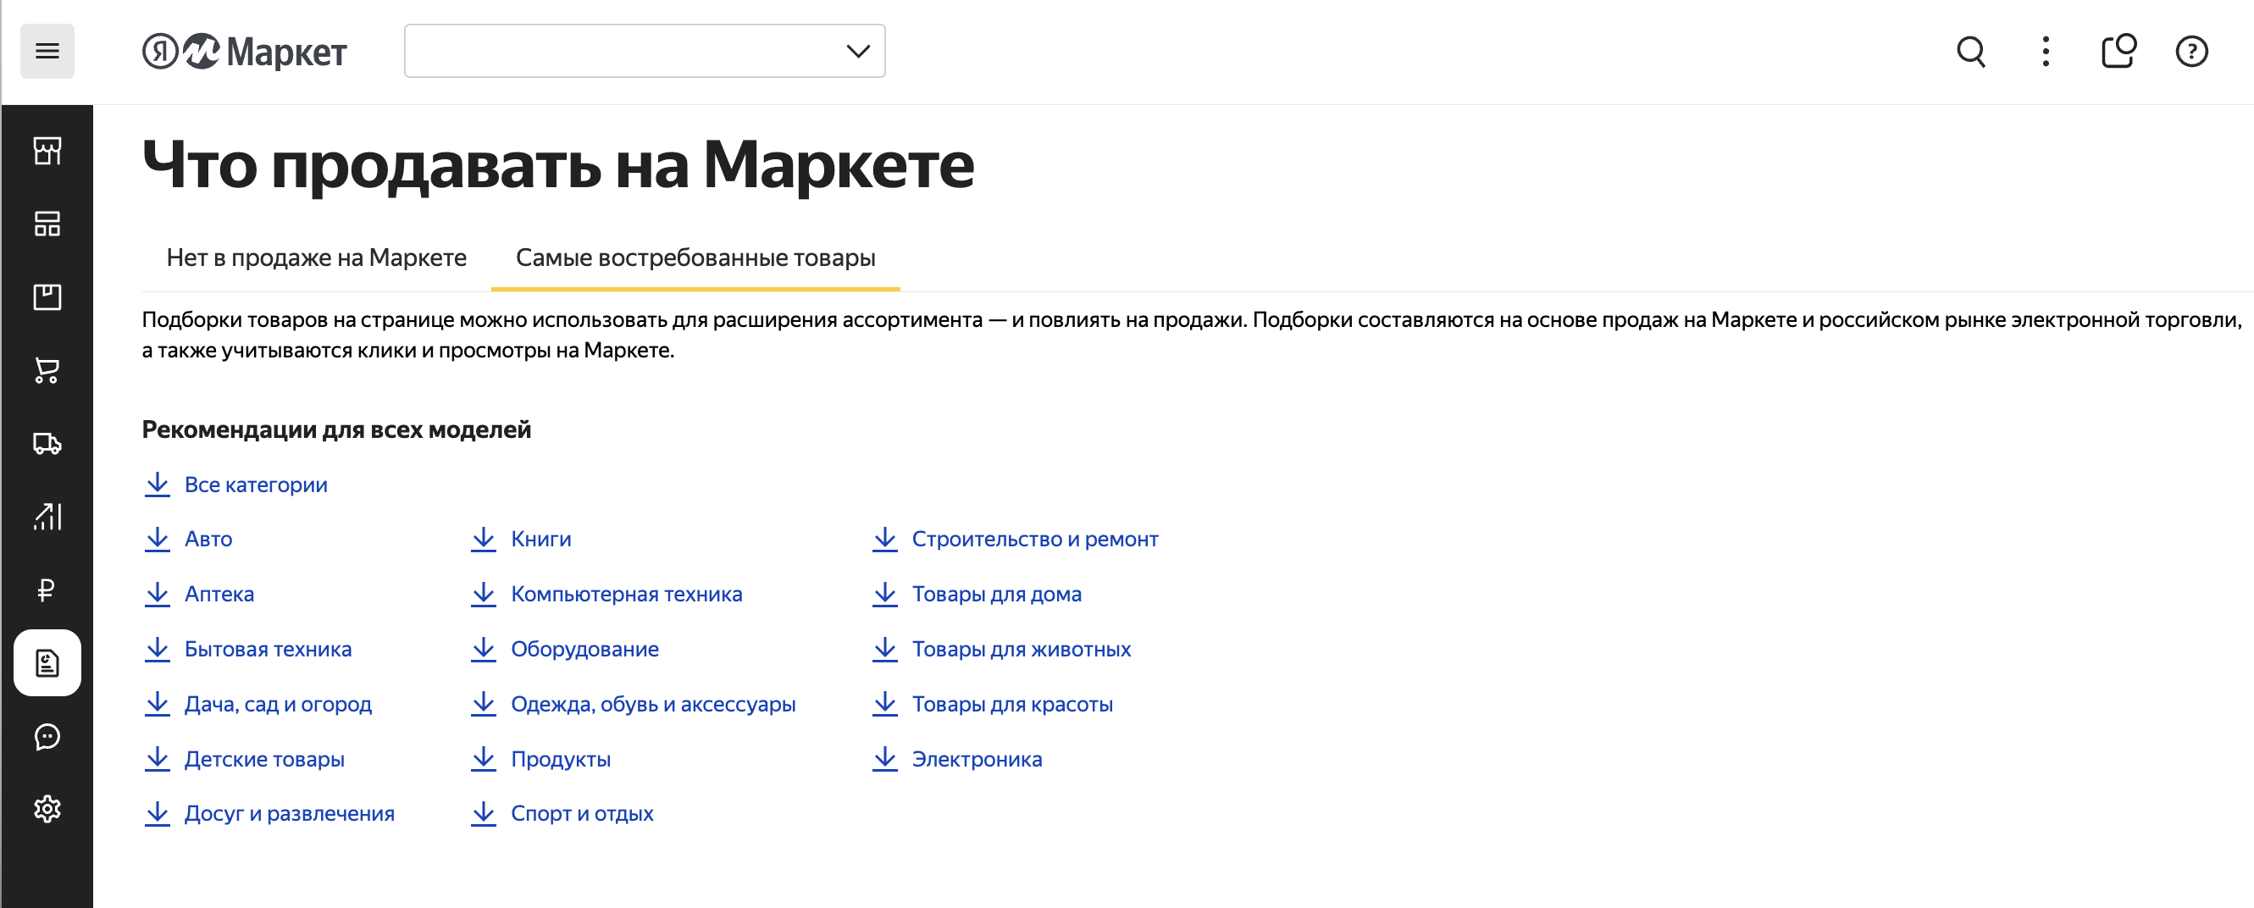Select 'Самые востребованные товары' tab
2254x908 pixels.
695,258
